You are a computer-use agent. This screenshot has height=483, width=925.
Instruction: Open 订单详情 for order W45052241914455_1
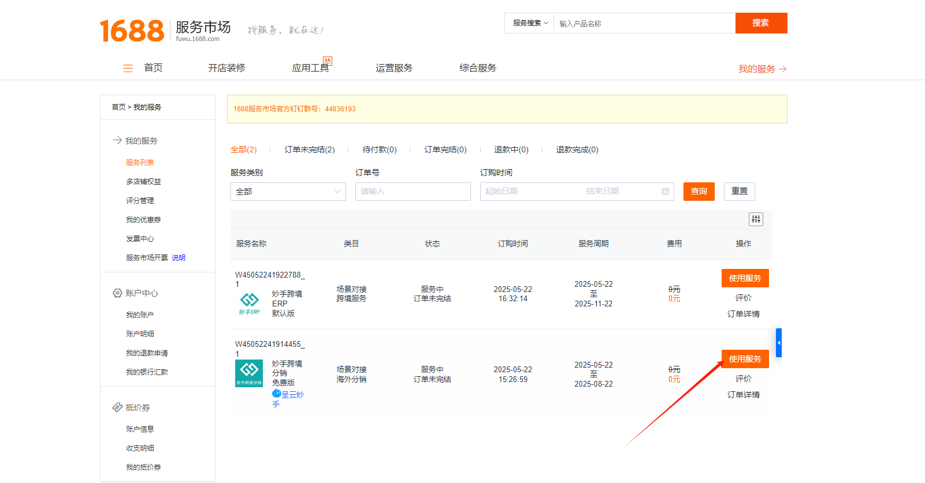[x=744, y=395]
